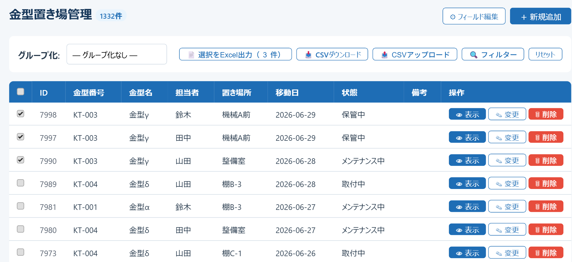Click the gear icon in フィールド編集

(453, 17)
